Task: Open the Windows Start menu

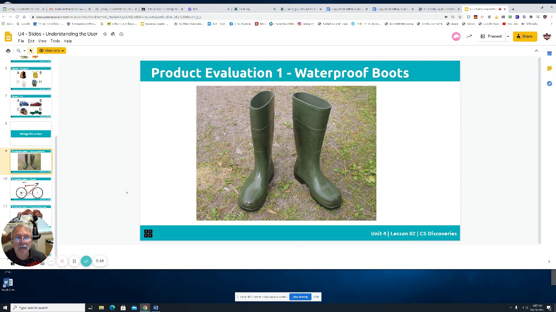Action: pos(5,308)
